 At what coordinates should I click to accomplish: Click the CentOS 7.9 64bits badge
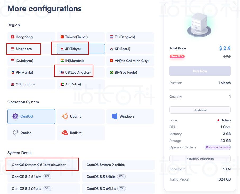(x=218, y=147)
